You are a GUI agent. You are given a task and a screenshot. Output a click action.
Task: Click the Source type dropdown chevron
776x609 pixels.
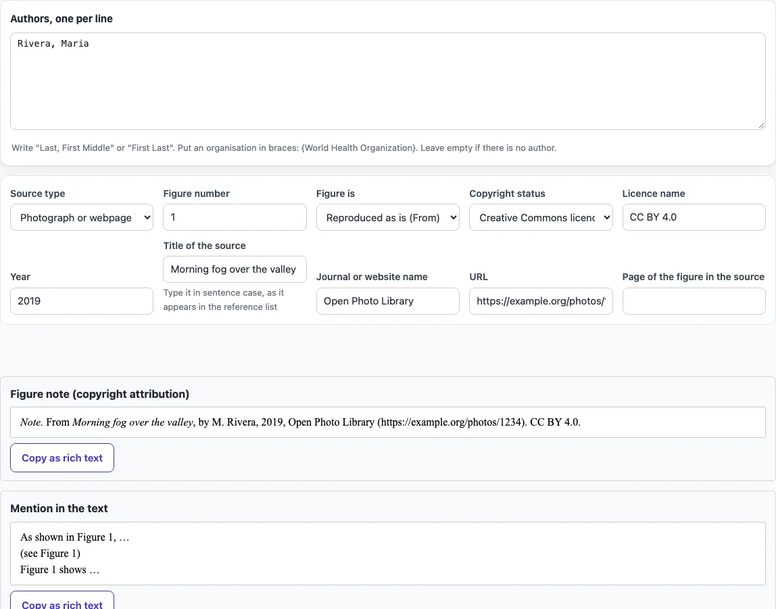[x=147, y=217]
